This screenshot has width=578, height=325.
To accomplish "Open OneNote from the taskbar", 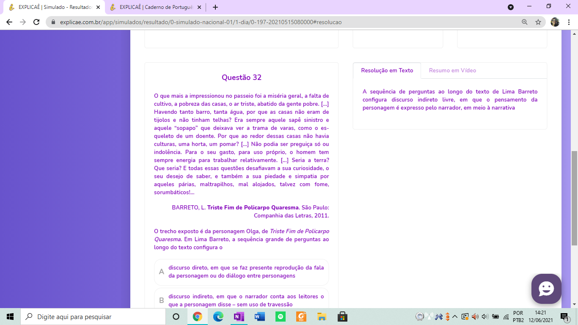I will coord(239,317).
